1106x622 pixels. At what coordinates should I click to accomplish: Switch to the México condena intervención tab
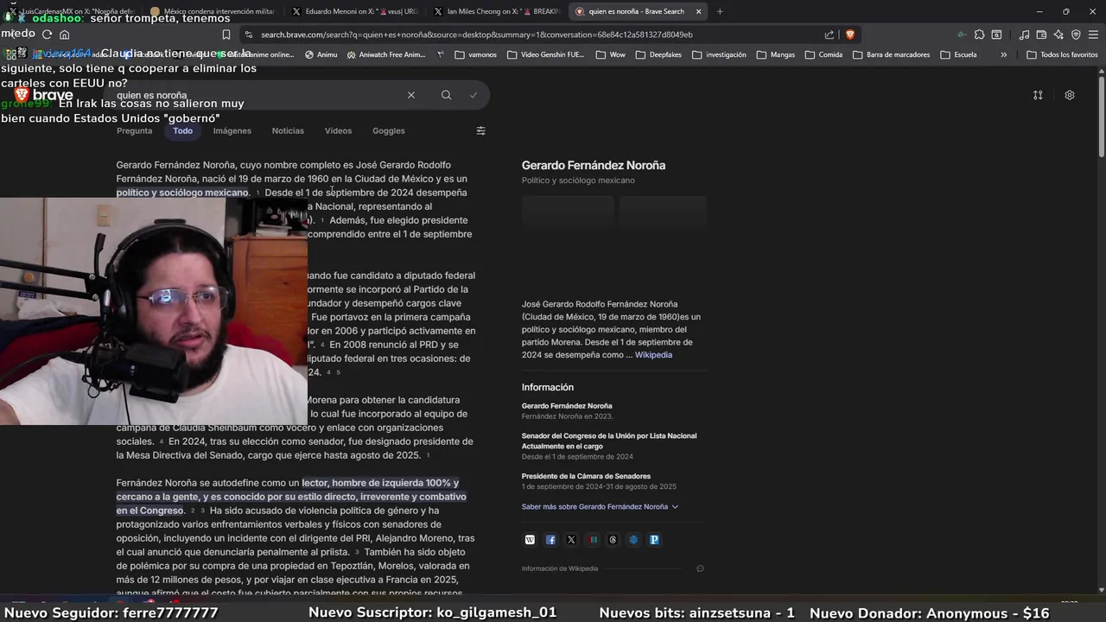pyautogui.click(x=212, y=11)
